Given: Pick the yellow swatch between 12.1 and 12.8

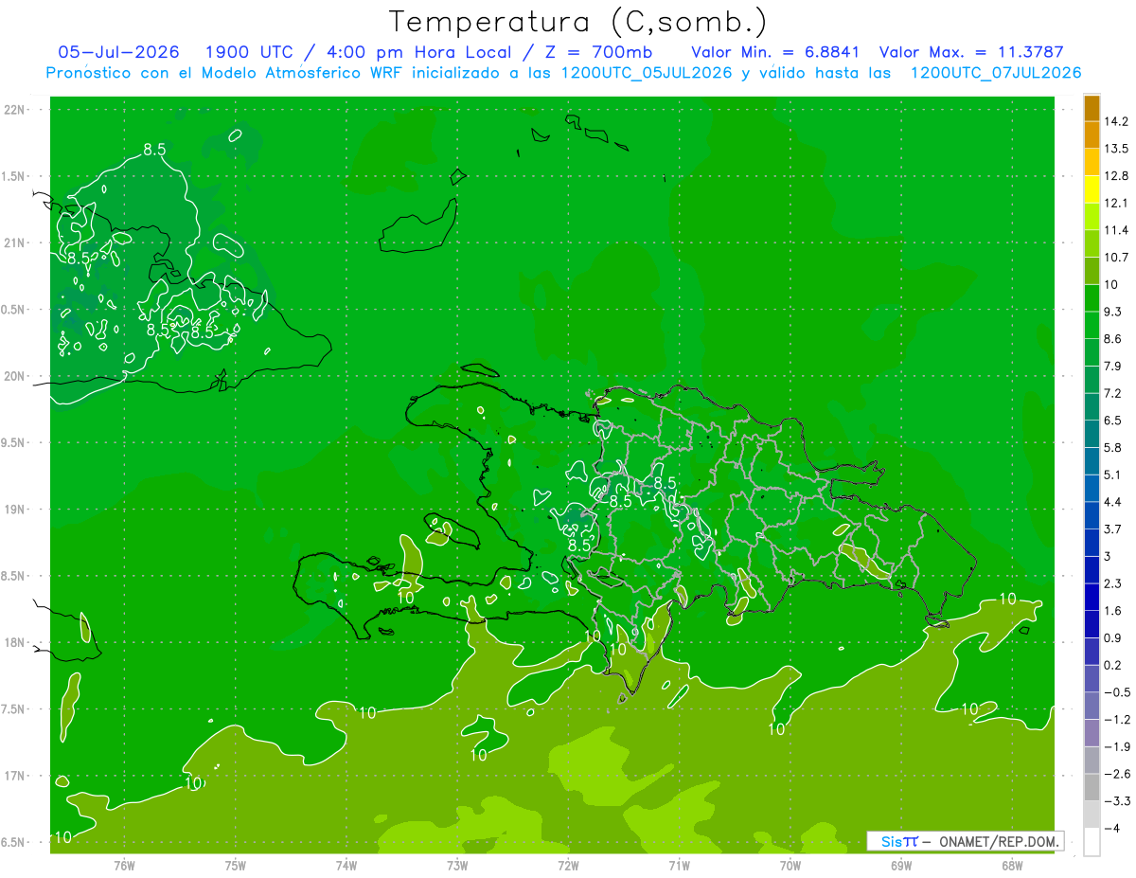Looking at the screenshot, I should click(x=1092, y=189).
